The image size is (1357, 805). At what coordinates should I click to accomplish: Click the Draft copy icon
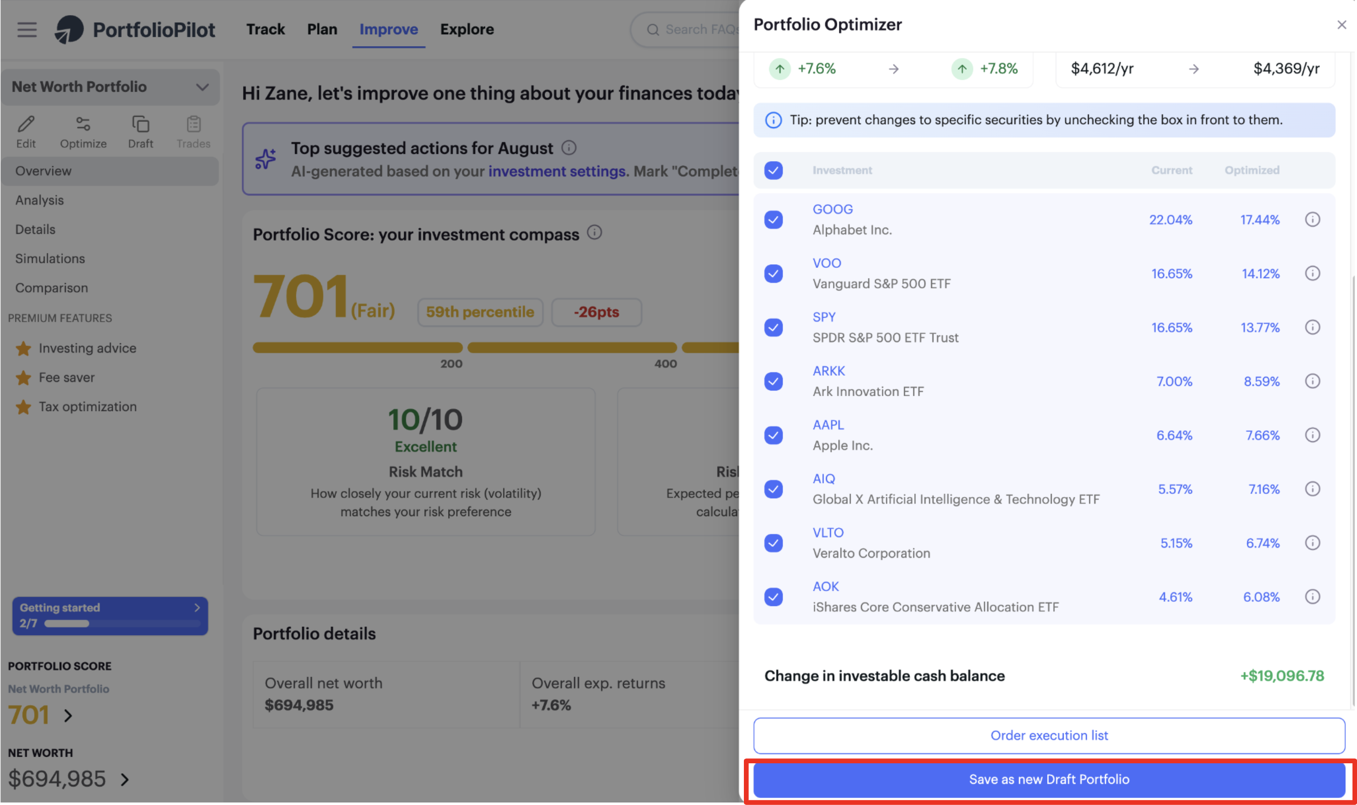(x=141, y=124)
